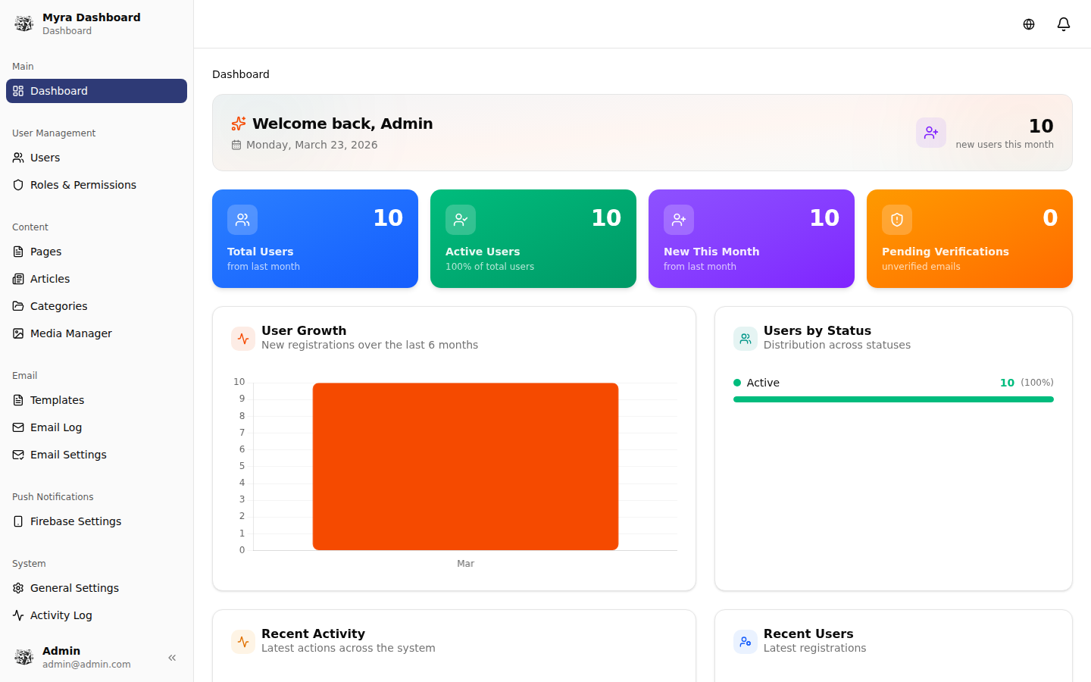Click the Total Users label
The image size is (1091, 682).
click(x=260, y=252)
